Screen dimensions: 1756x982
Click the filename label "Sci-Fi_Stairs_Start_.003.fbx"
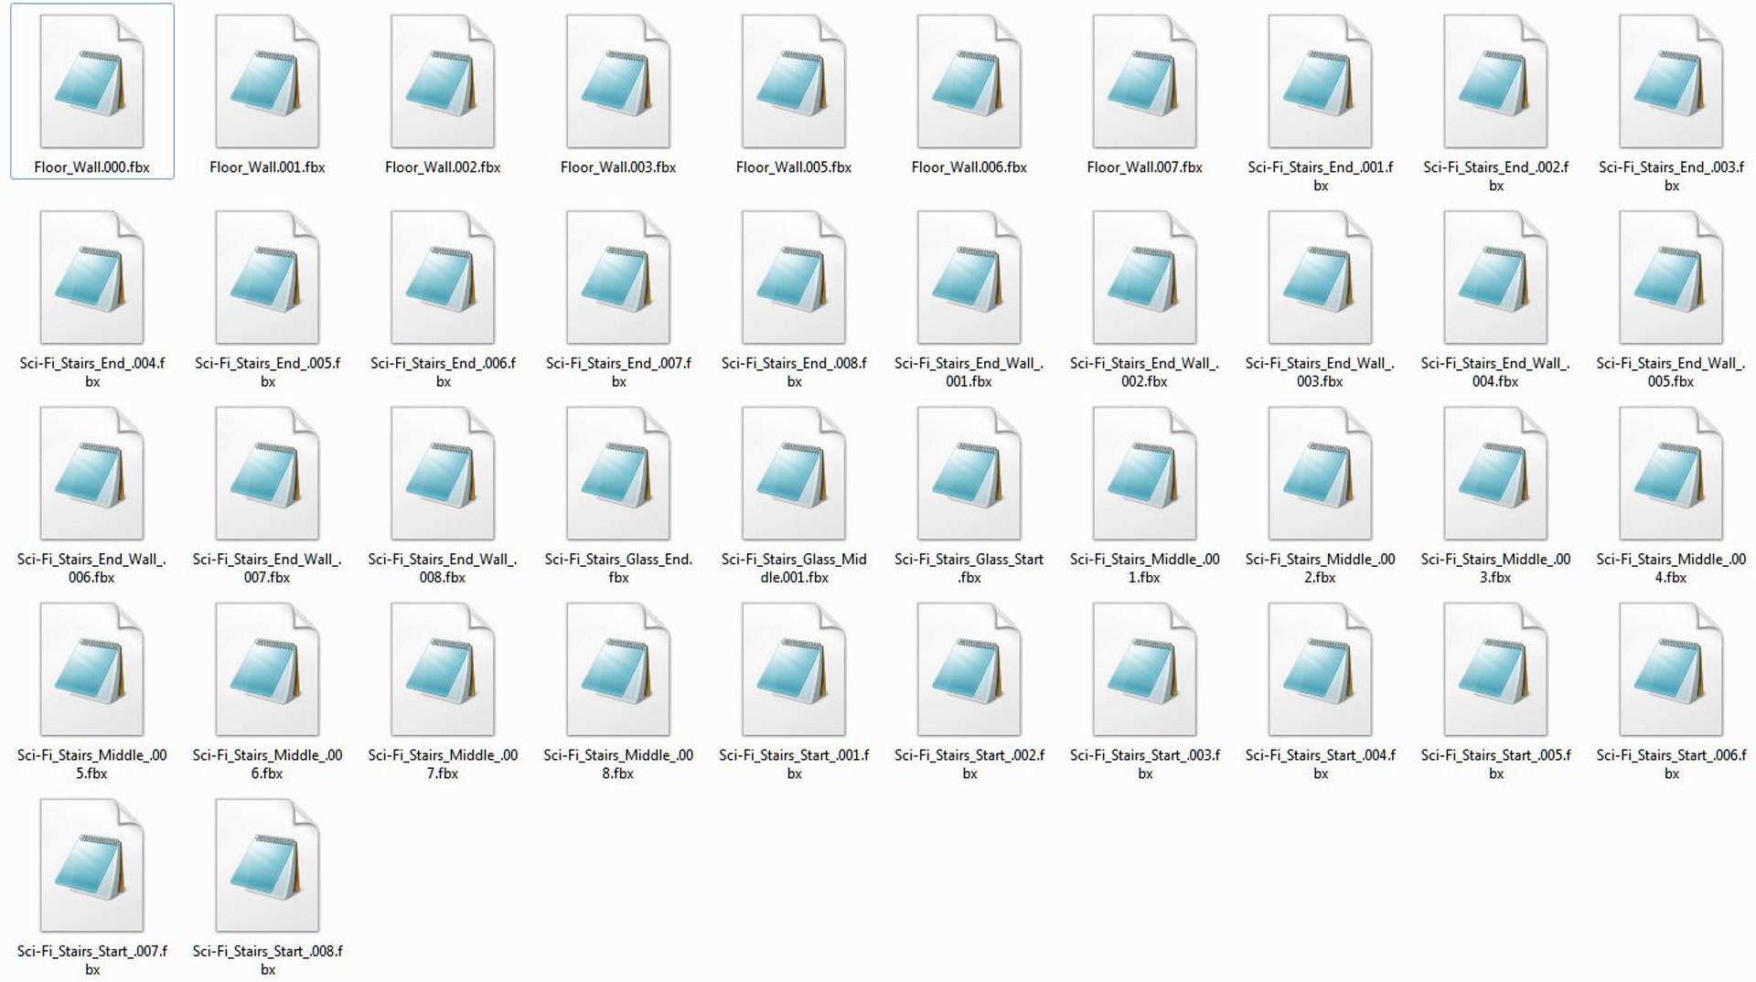(x=1145, y=764)
